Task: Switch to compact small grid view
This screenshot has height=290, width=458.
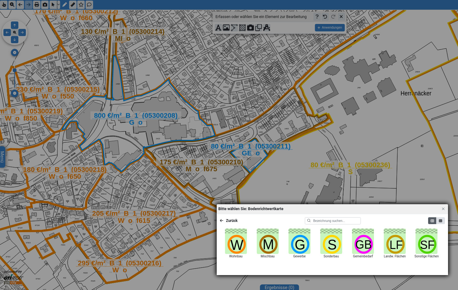Action: [x=441, y=221]
